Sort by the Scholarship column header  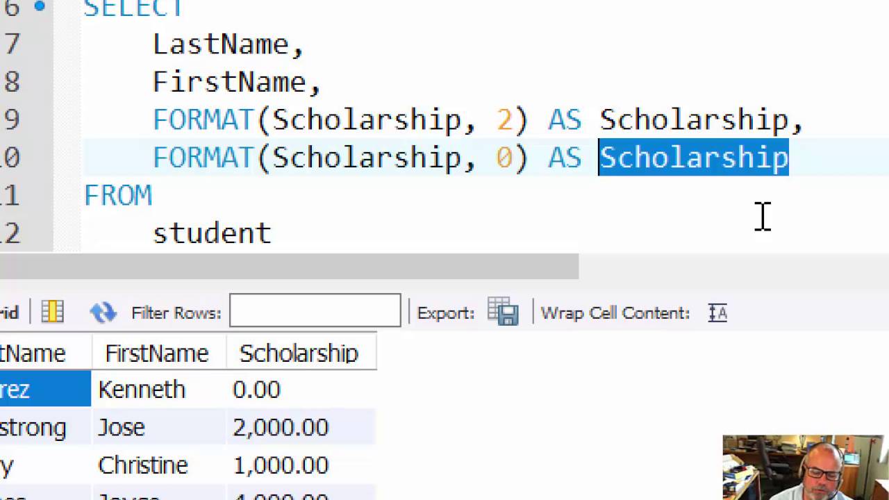(x=301, y=353)
